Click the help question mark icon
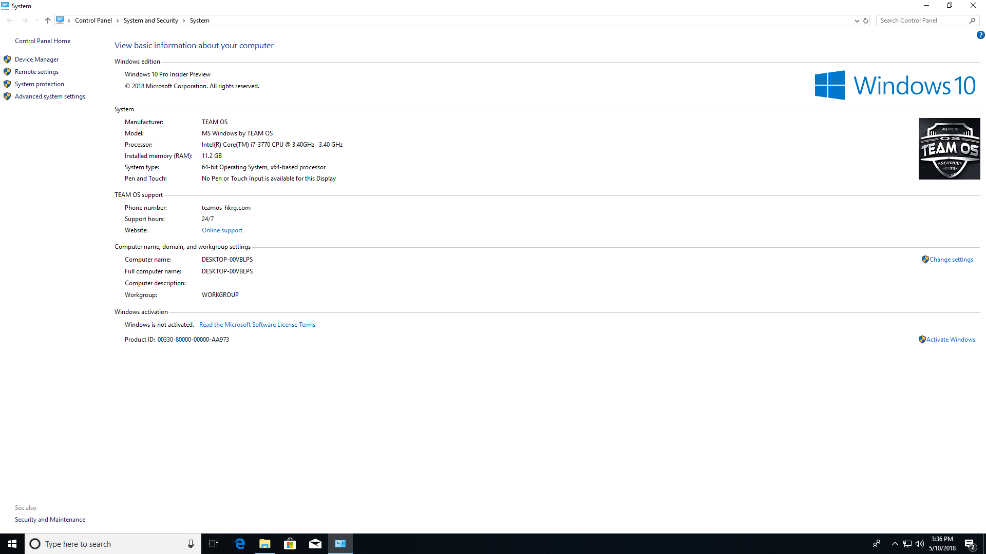Viewport: 986px width, 554px height. coord(980,35)
